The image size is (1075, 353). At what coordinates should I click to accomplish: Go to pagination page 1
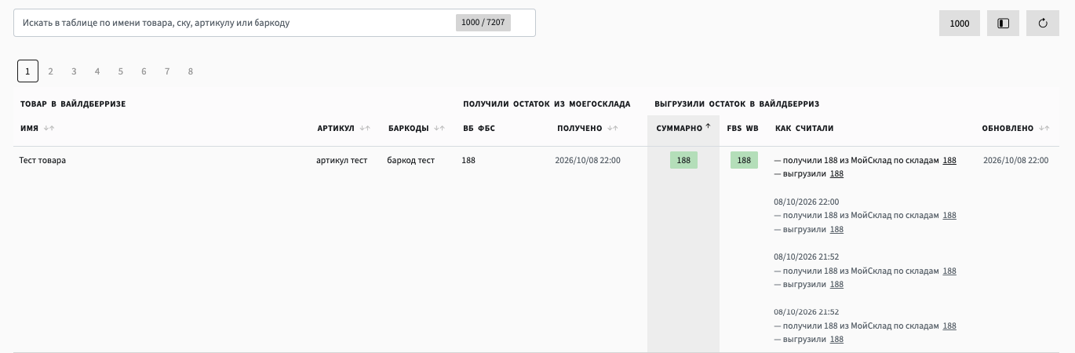click(27, 71)
